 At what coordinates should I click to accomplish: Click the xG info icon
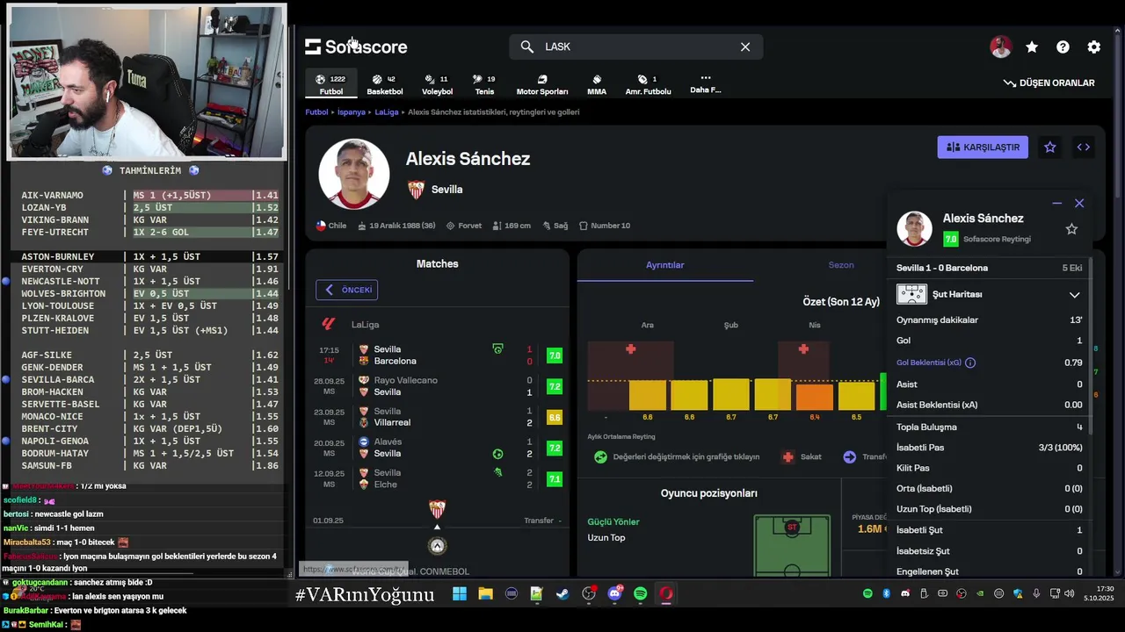pos(970,363)
